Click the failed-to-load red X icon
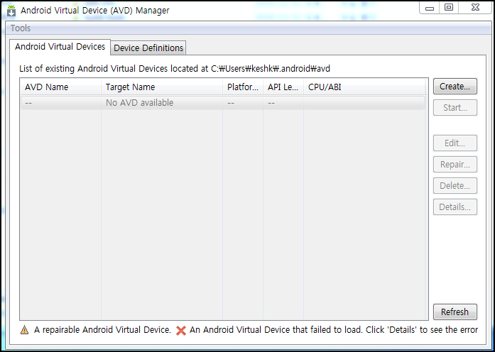 181,330
